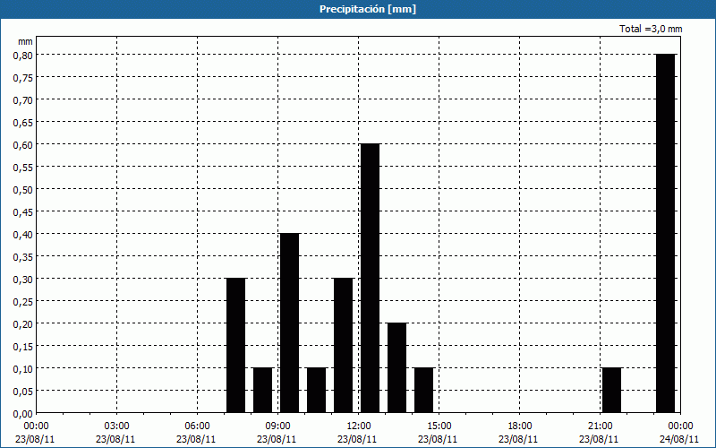716x448 pixels.
Task: Click the 0,30 bar just before 12:00
Action: point(344,345)
